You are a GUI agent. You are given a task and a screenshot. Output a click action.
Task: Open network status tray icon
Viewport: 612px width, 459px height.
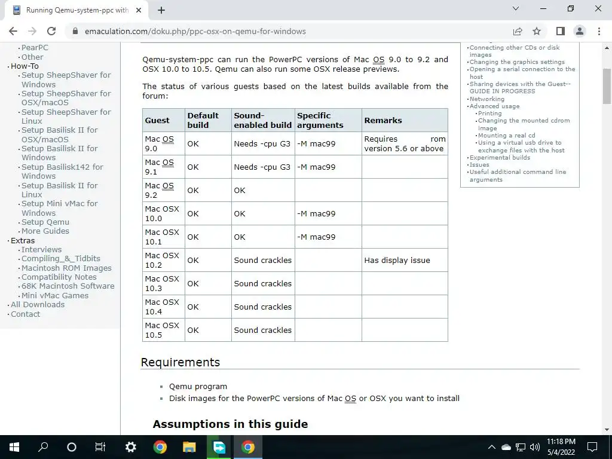(521, 447)
